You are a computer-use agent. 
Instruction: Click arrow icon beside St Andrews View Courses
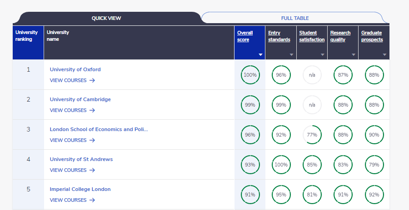click(x=92, y=170)
